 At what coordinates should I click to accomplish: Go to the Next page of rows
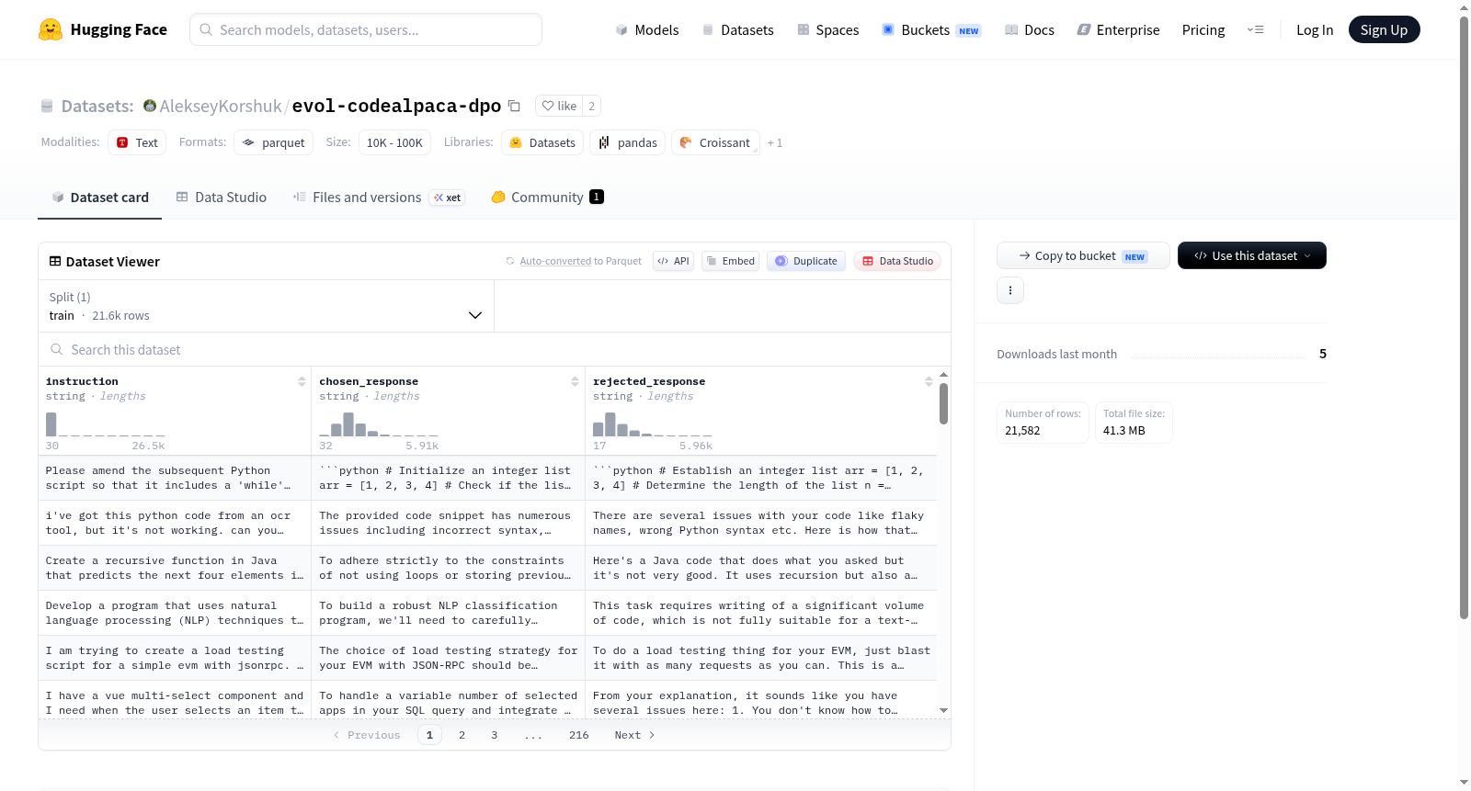click(x=634, y=735)
